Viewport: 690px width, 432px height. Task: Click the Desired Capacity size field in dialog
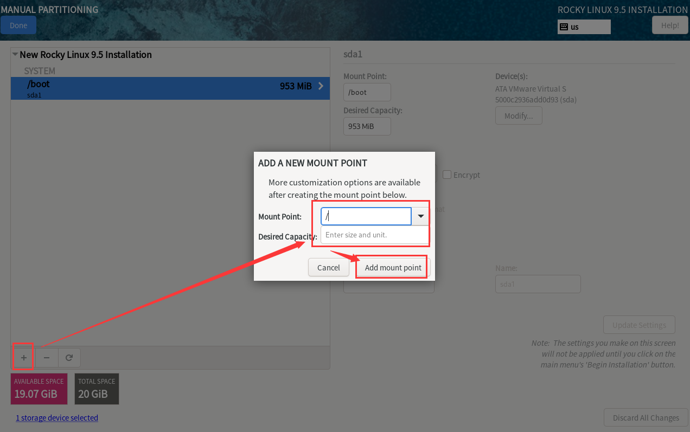coord(375,235)
